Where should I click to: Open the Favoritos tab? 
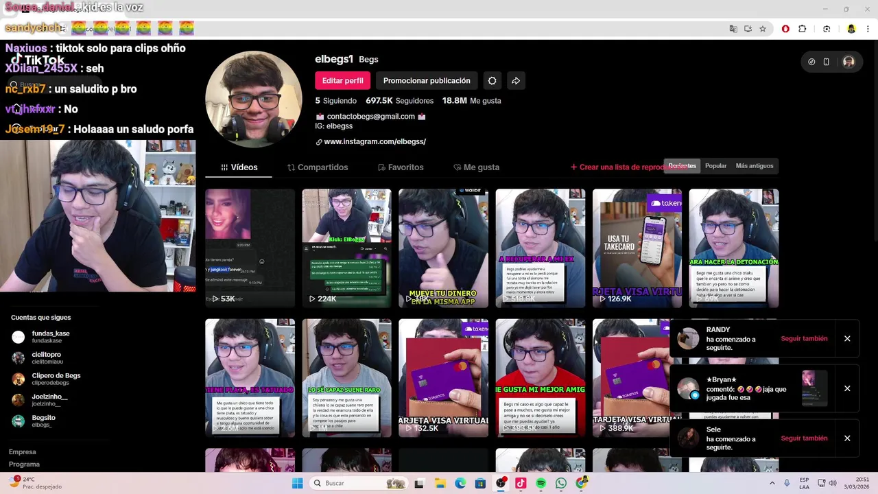401,167
